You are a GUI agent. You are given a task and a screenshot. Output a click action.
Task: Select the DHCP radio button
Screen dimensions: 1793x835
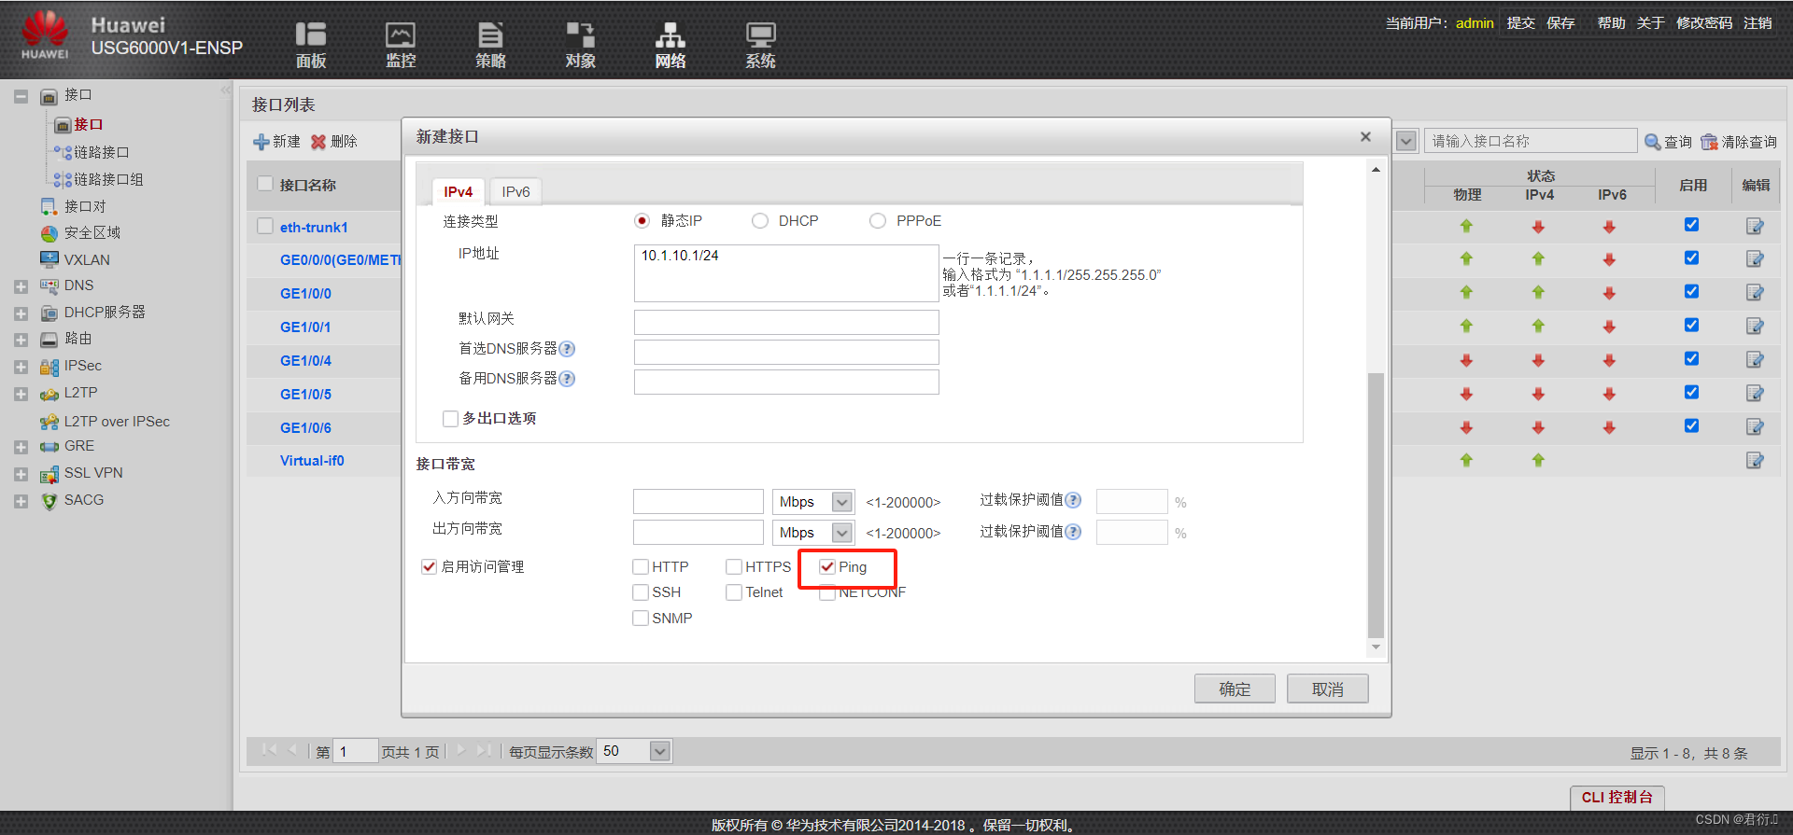pyautogui.click(x=760, y=221)
